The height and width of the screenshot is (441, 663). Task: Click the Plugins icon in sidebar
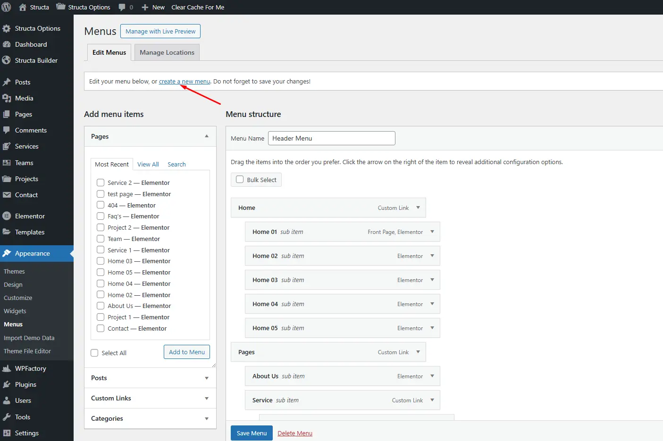[7, 384]
